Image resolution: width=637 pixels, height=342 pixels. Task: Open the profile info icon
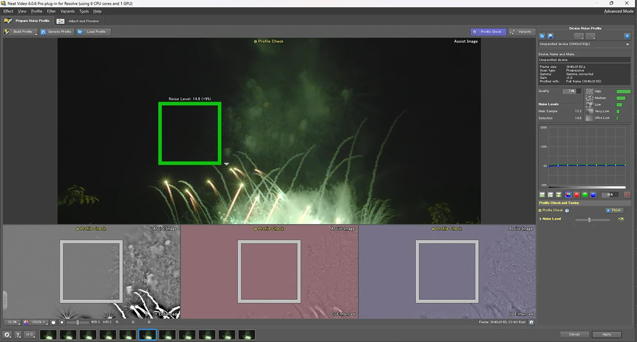(627, 36)
